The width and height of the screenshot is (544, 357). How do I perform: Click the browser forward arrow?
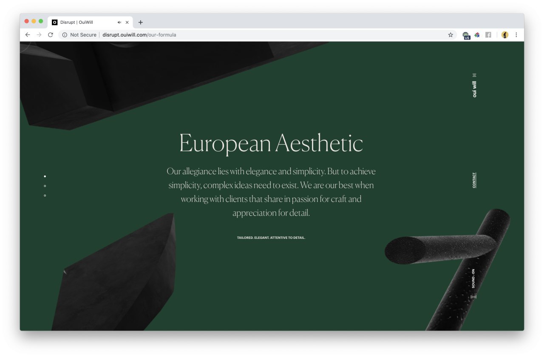click(x=39, y=35)
